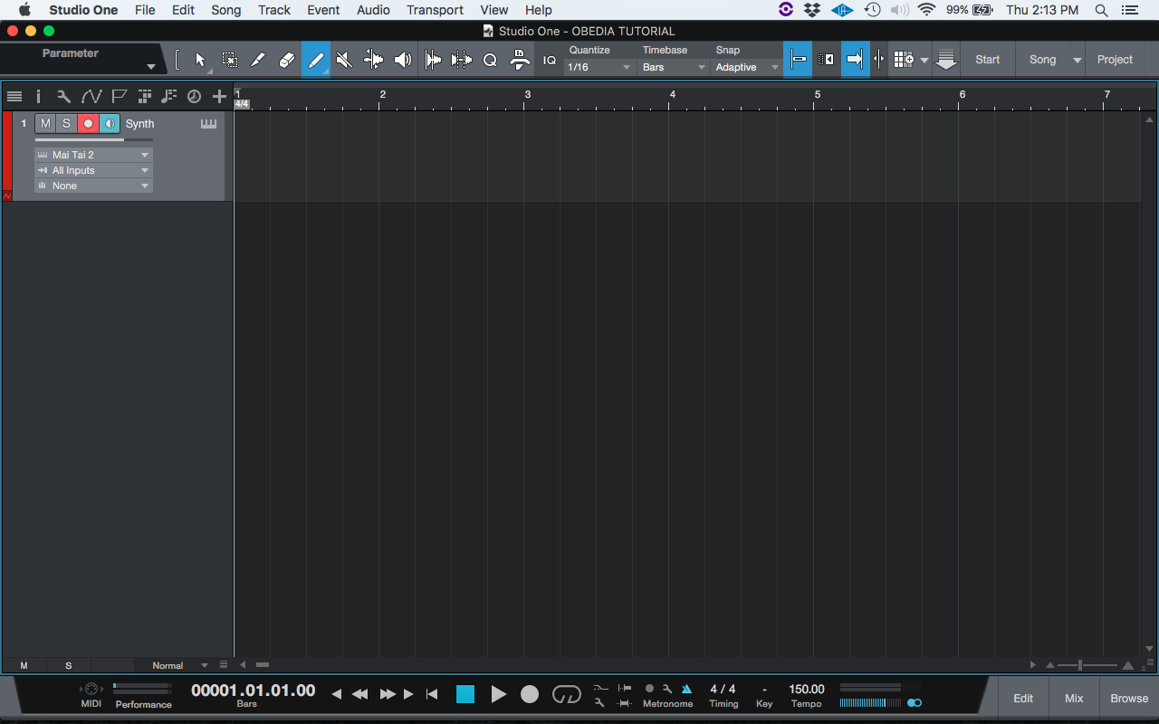Open the Metronome settings wrench icon
1159x724 pixels.
click(x=668, y=689)
